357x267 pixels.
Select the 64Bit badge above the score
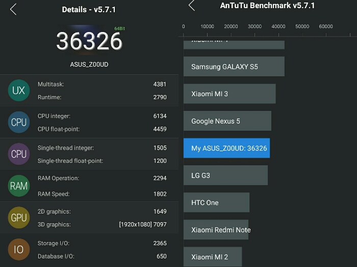(119, 28)
